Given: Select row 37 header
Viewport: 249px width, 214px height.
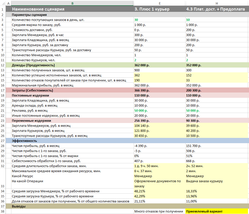Looking at the screenshot, I should click(3, 206).
